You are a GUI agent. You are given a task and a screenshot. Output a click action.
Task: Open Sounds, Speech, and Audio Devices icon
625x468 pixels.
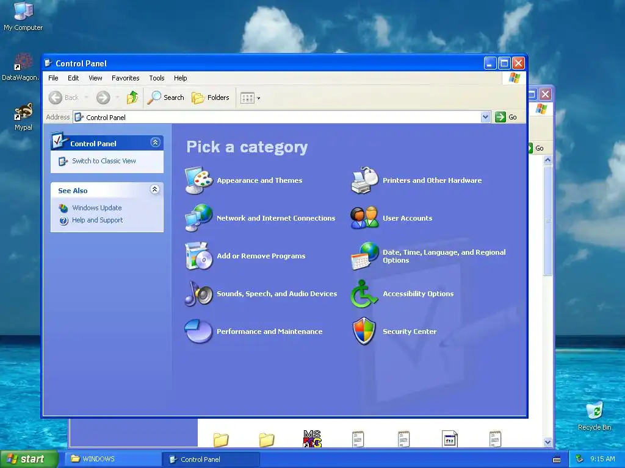point(198,293)
